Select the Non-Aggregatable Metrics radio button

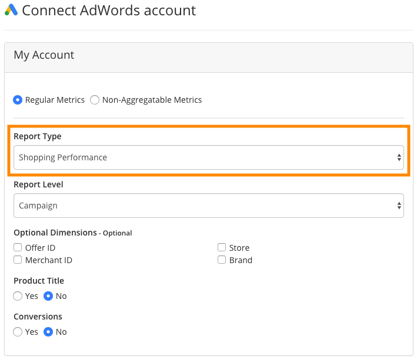pos(95,100)
